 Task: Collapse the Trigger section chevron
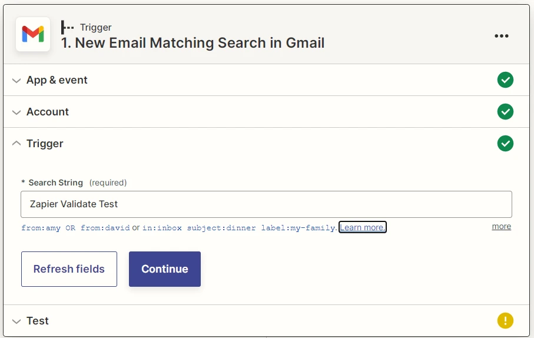(16, 144)
